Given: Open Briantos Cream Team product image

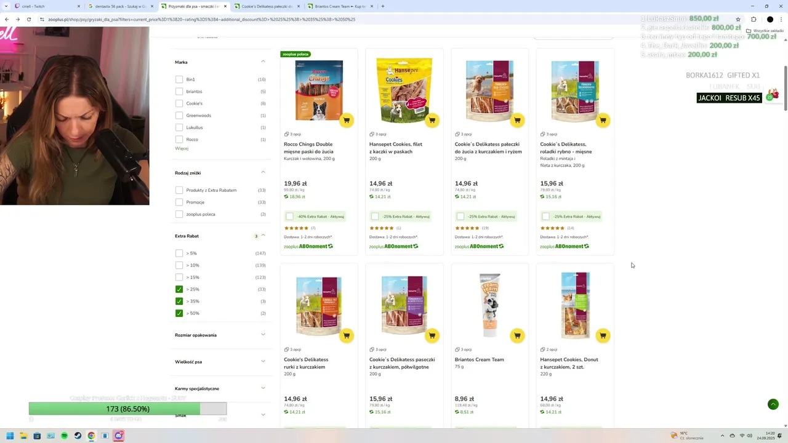Looking at the screenshot, I should click(x=489, y=305).
